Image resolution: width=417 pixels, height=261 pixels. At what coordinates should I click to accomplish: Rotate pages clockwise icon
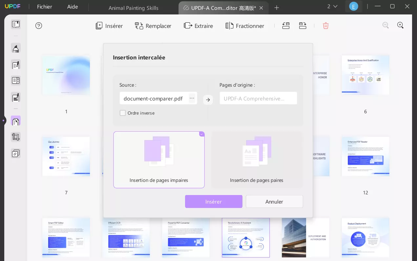(x=302, y=26)
